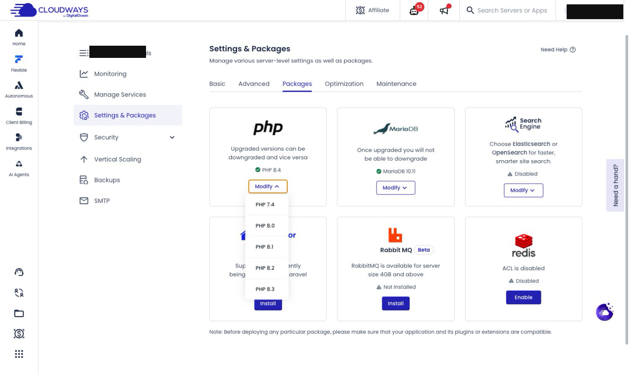Click the Security shield icon
Image resolution: width=629 pixels, height=373 pixels.
pyautogui.click(x=84, y=138)
